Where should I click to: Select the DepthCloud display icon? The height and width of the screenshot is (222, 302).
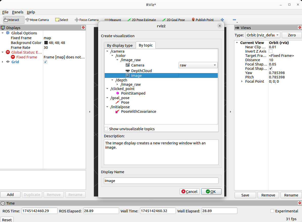pos(127,71)
